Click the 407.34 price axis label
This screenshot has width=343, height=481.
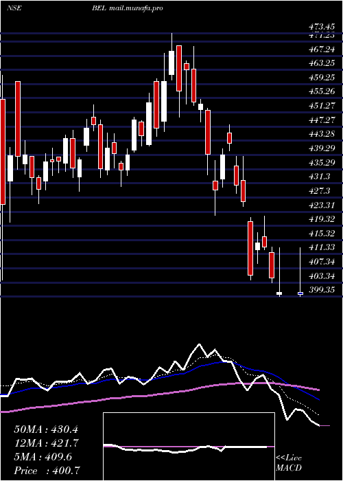[321, 262]
